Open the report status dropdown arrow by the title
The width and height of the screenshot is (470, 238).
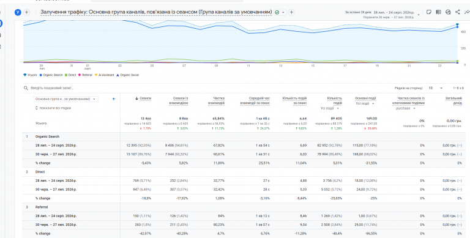pos(283,12)
